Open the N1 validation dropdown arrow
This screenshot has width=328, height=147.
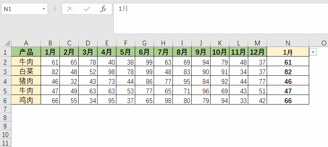[313, 52]
